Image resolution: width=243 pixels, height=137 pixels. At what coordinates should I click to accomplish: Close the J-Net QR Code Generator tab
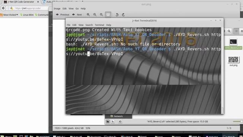38,2
